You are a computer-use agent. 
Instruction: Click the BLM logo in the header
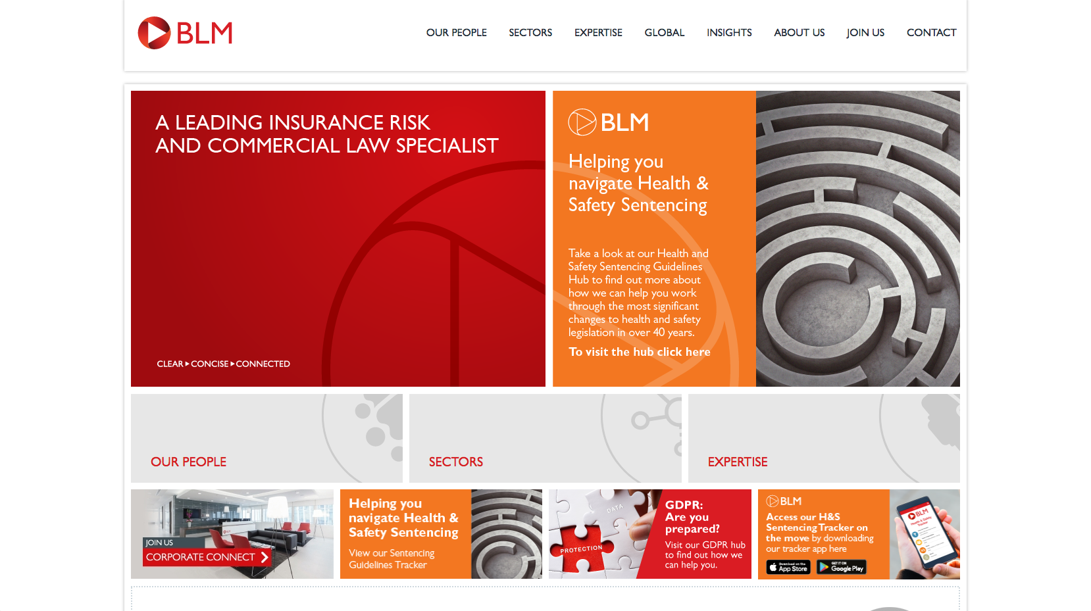coord(185,33)
